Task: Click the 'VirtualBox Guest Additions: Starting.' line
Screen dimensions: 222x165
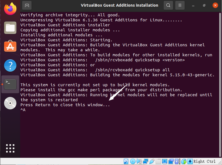Action: point(66,40)
